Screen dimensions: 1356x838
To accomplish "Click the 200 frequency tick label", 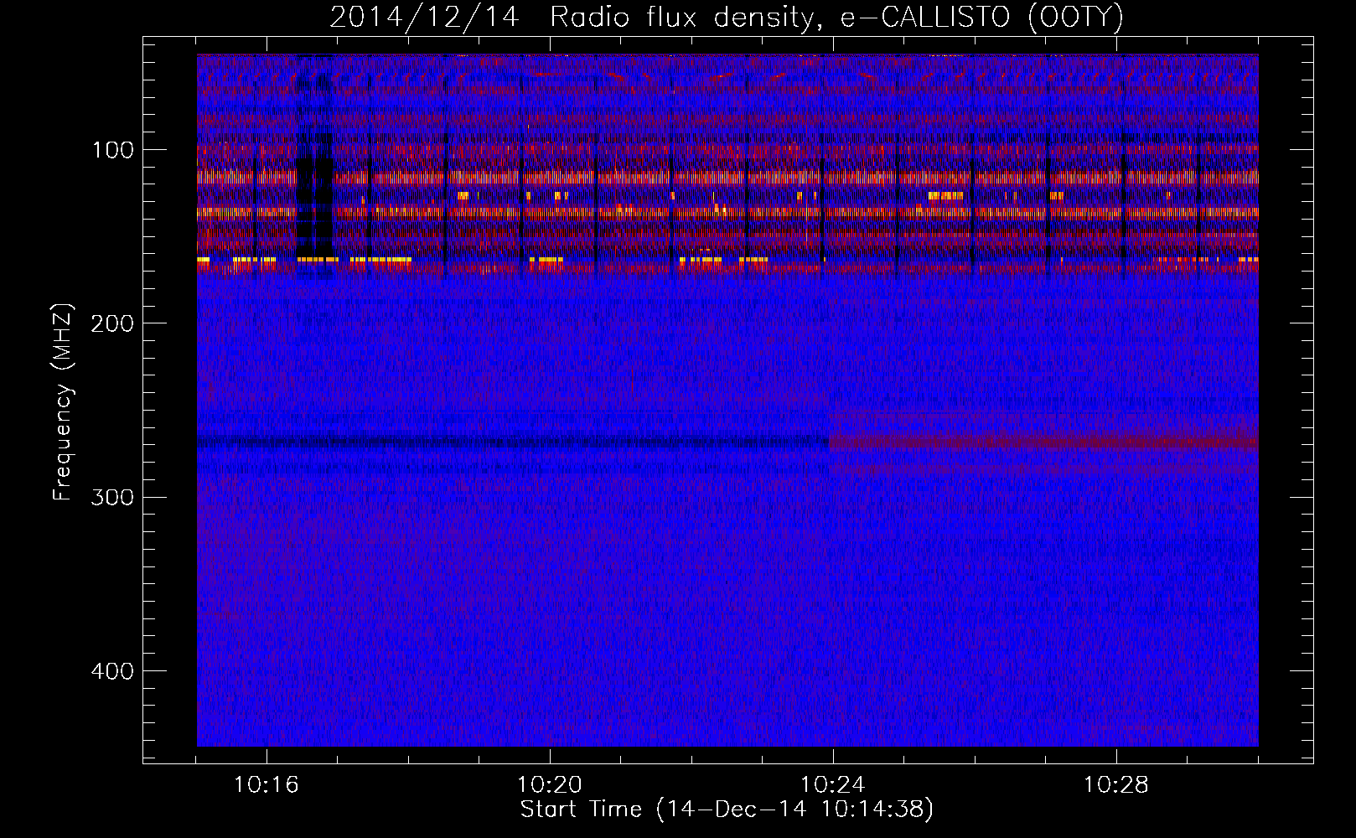I will click(111, 323).
